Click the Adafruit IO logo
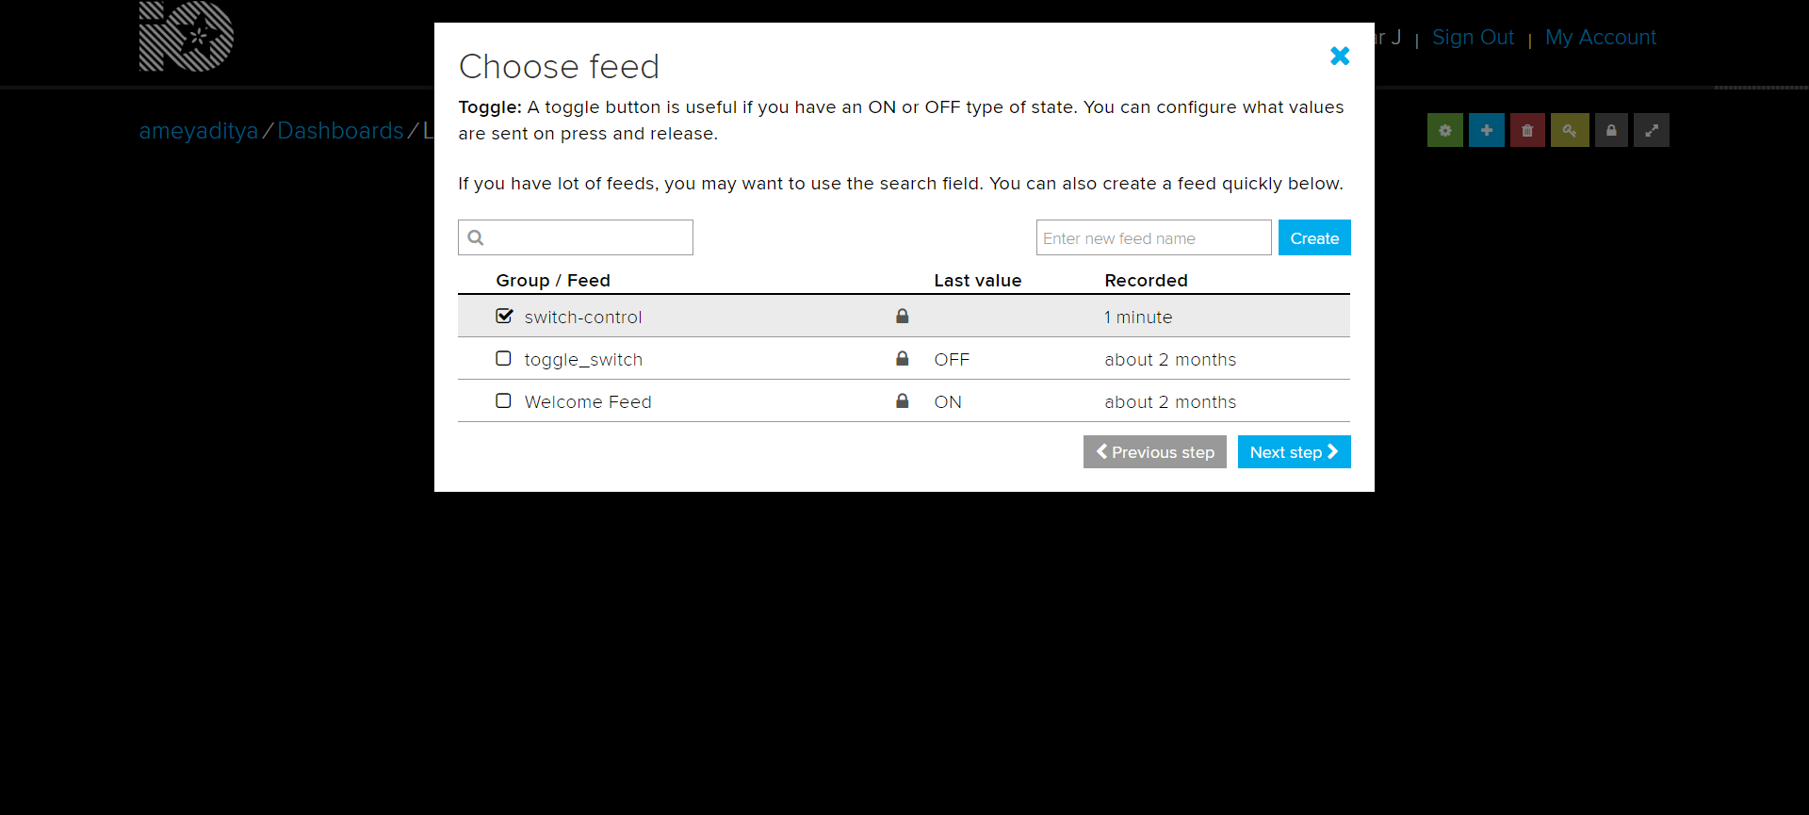Viewport: 1809px width, 815px height. click(x=187, y=36)
